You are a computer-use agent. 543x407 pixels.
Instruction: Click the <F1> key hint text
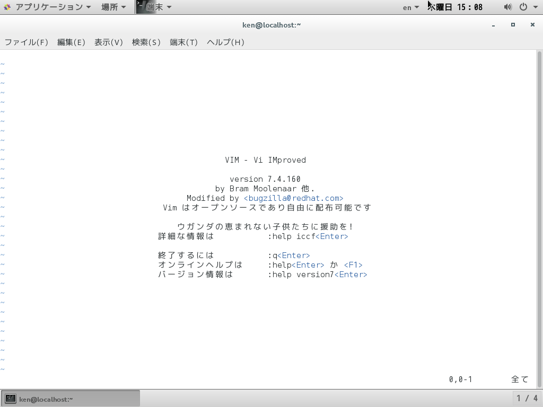(x=353, y=265)
